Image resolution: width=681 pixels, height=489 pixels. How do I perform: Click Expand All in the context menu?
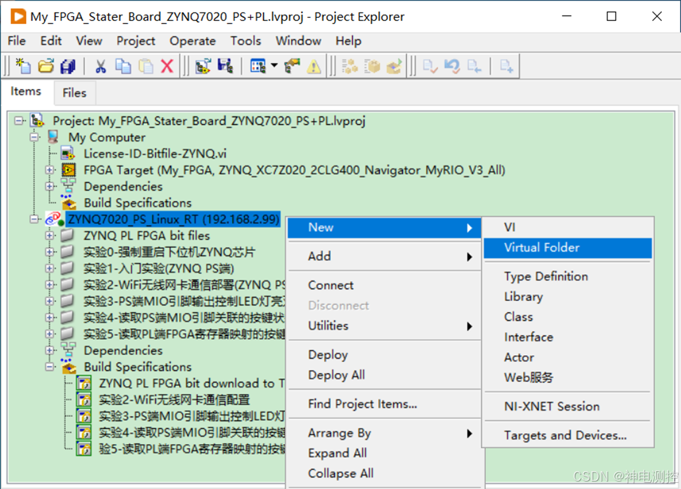click(384, 453)
